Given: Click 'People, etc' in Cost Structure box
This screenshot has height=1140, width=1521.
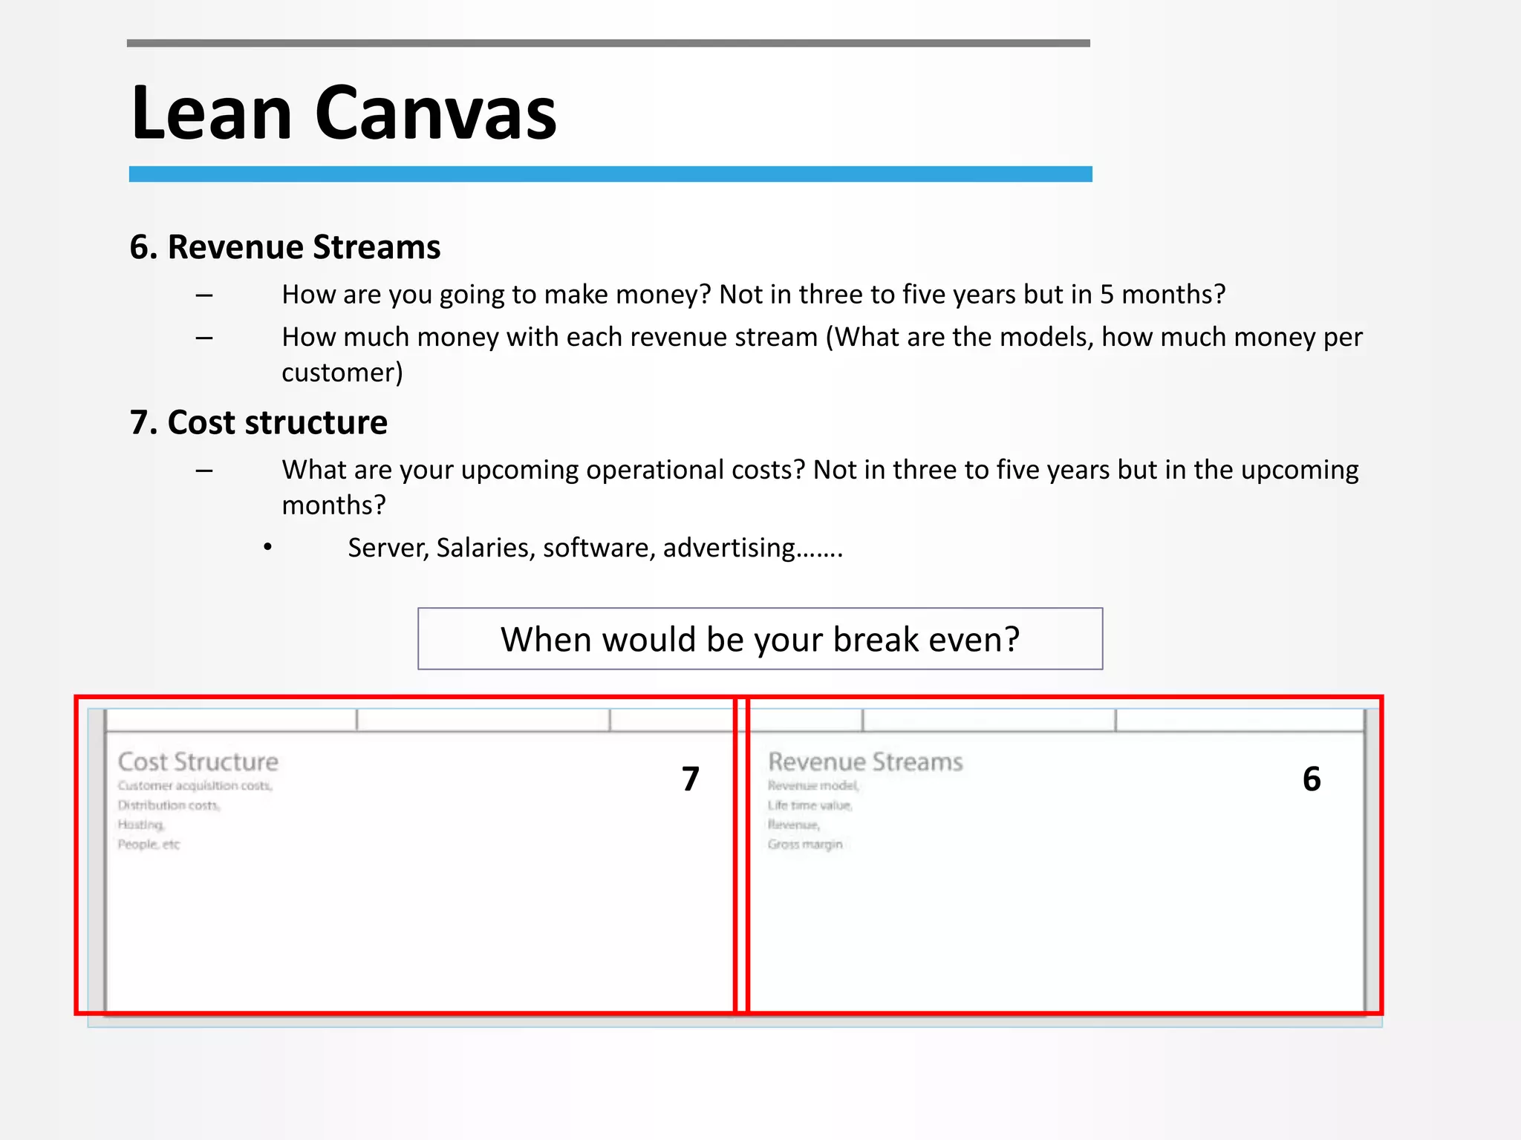Looking at the screenshot, I should tap(149, 845).
